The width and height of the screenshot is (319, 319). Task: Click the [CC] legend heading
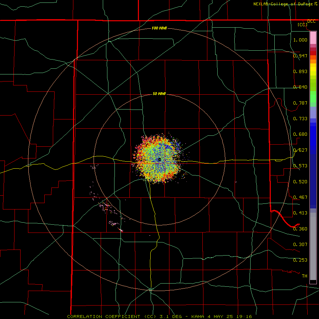(303, 25)
